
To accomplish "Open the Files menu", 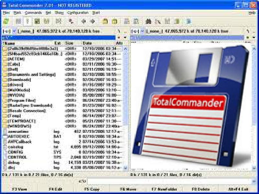I will [6, 13].
